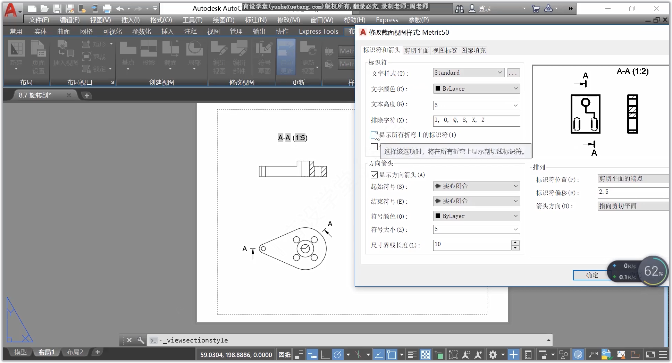
Task: Click 确定 button in dialog
Action: [592, 275]
